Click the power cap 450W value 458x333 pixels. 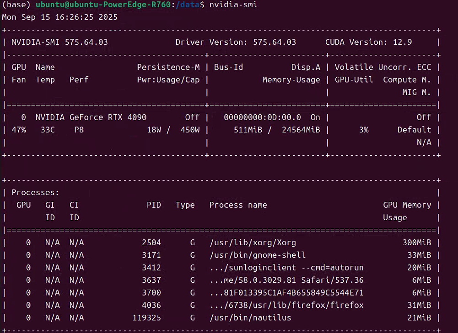tap(190, 130)
